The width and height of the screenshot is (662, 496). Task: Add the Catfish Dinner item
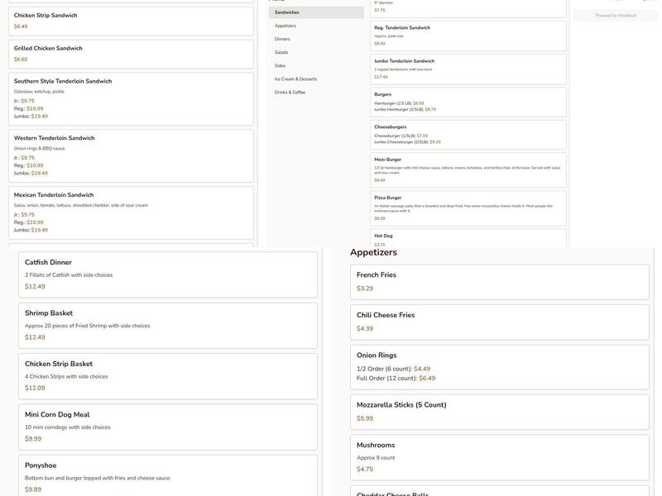(167, 274)
